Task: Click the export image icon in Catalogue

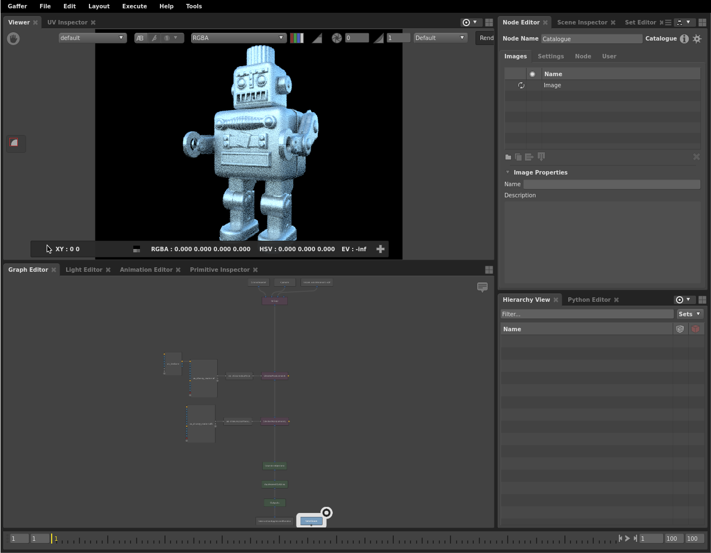Action: (x=529, y=157)
